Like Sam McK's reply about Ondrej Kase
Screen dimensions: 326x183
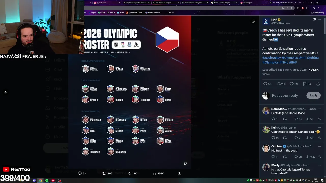click(296, 119)
